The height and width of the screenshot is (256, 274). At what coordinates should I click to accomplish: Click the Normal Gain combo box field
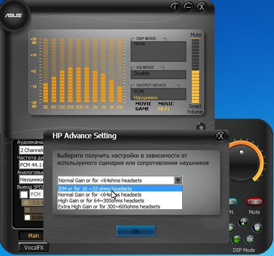[x=120, y=180]
